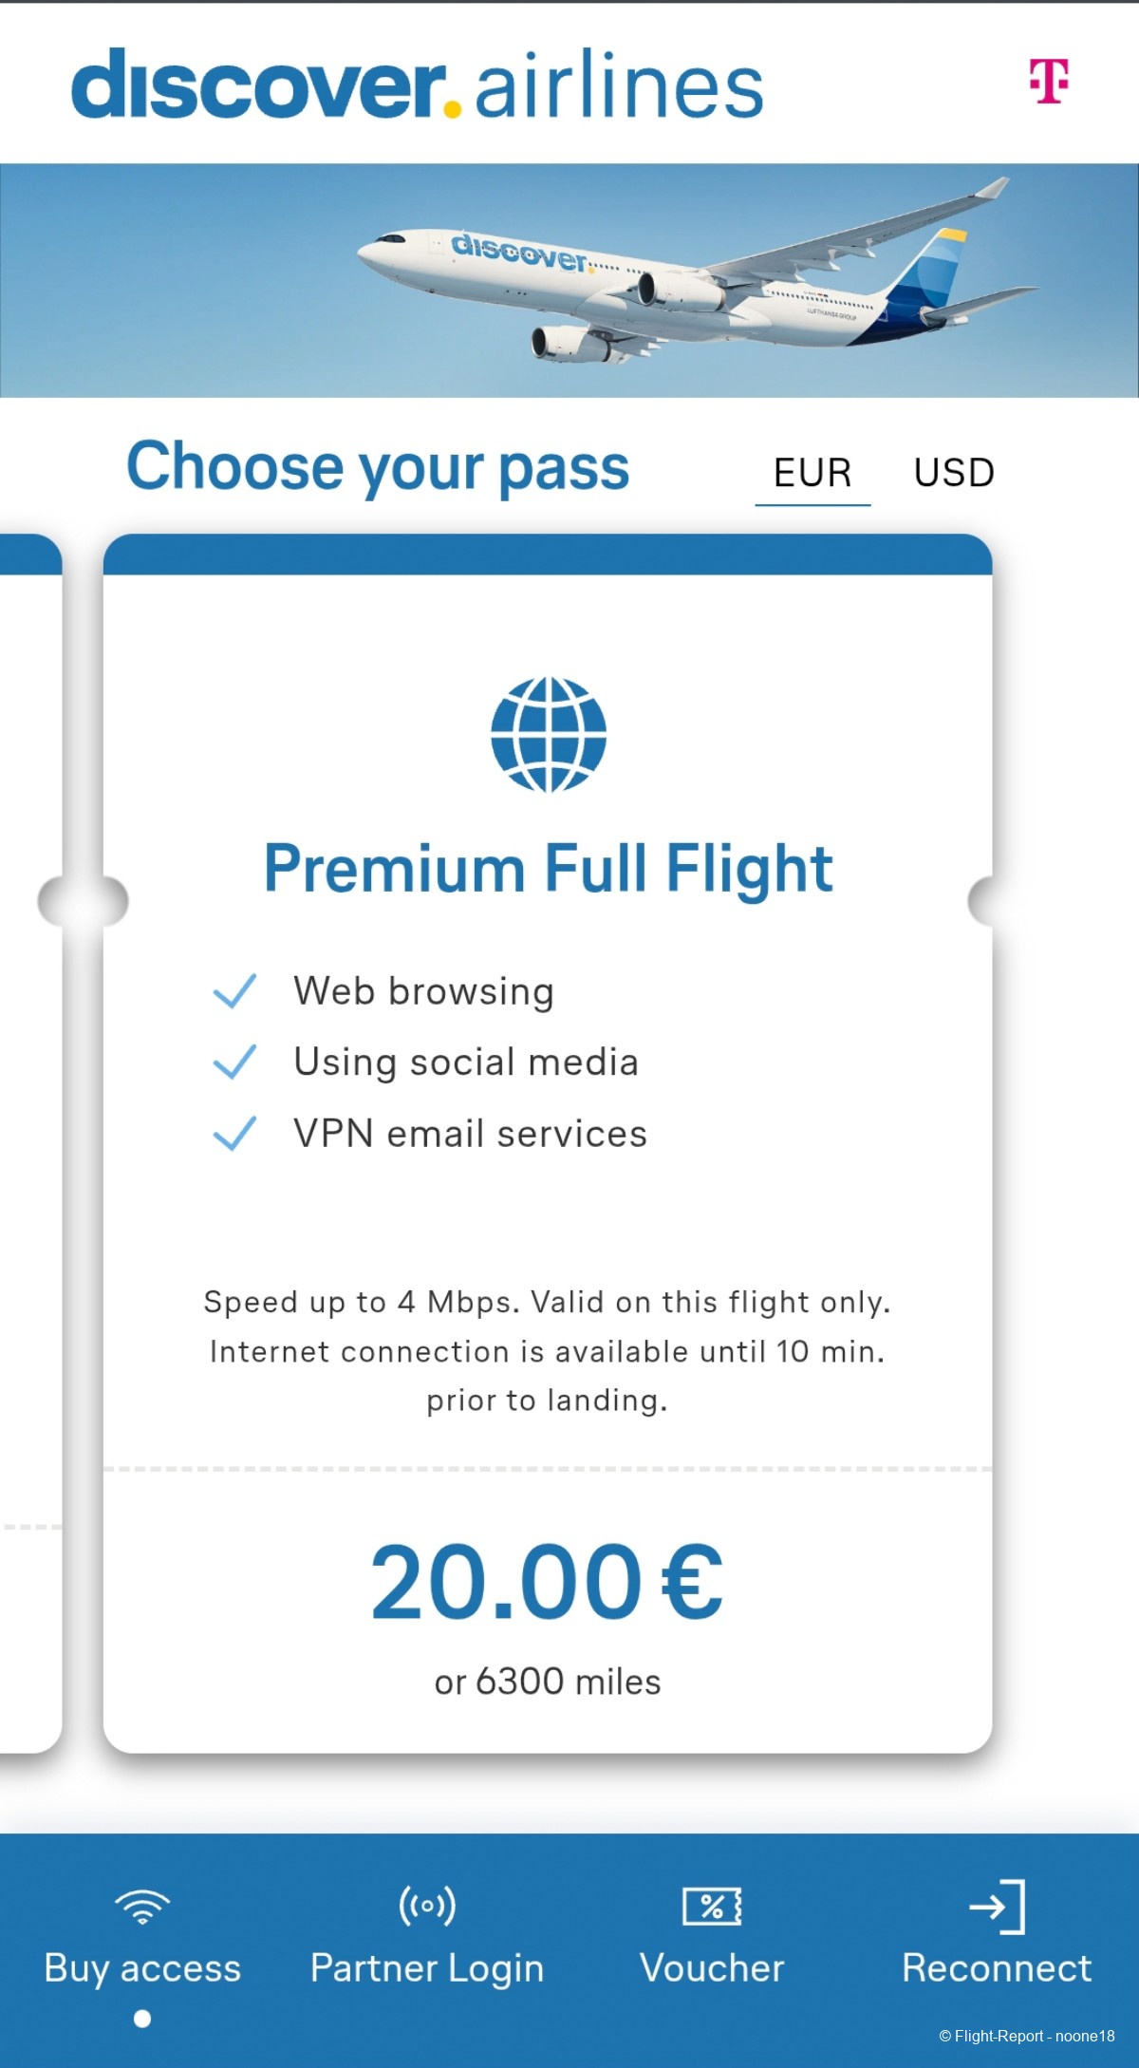Click the Premium Full Flight title
Viewport: 1139px width, 2068px height.
[x=549, y=868]
